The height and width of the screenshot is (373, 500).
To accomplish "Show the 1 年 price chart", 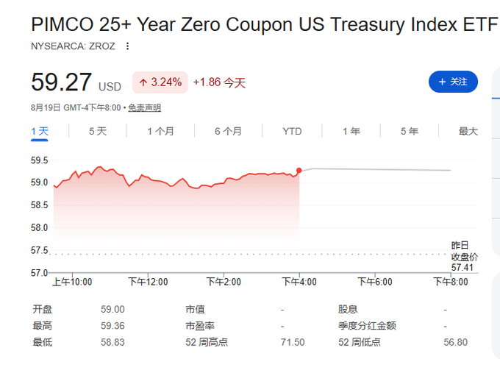I will [x=351, y=131].
